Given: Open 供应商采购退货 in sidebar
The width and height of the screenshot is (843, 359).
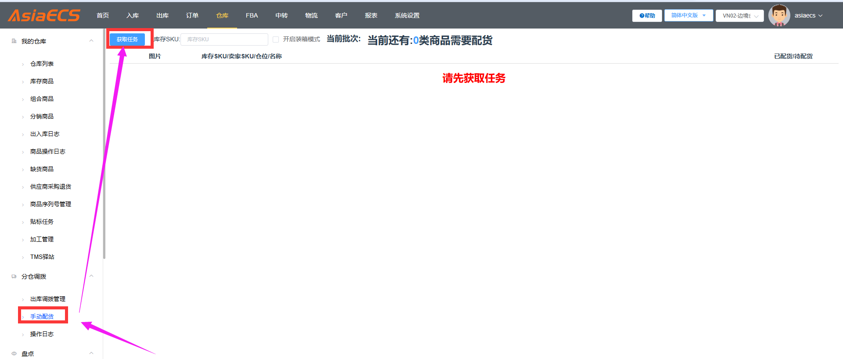Looking at the screenshot, I should (51, 187).
